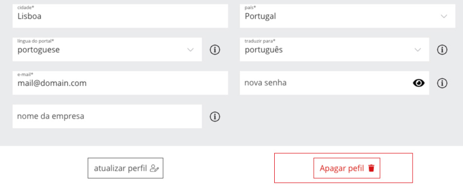Select the país field showing Portugal
The width and height of the screenshot is (463, 190).
[347, 16]
